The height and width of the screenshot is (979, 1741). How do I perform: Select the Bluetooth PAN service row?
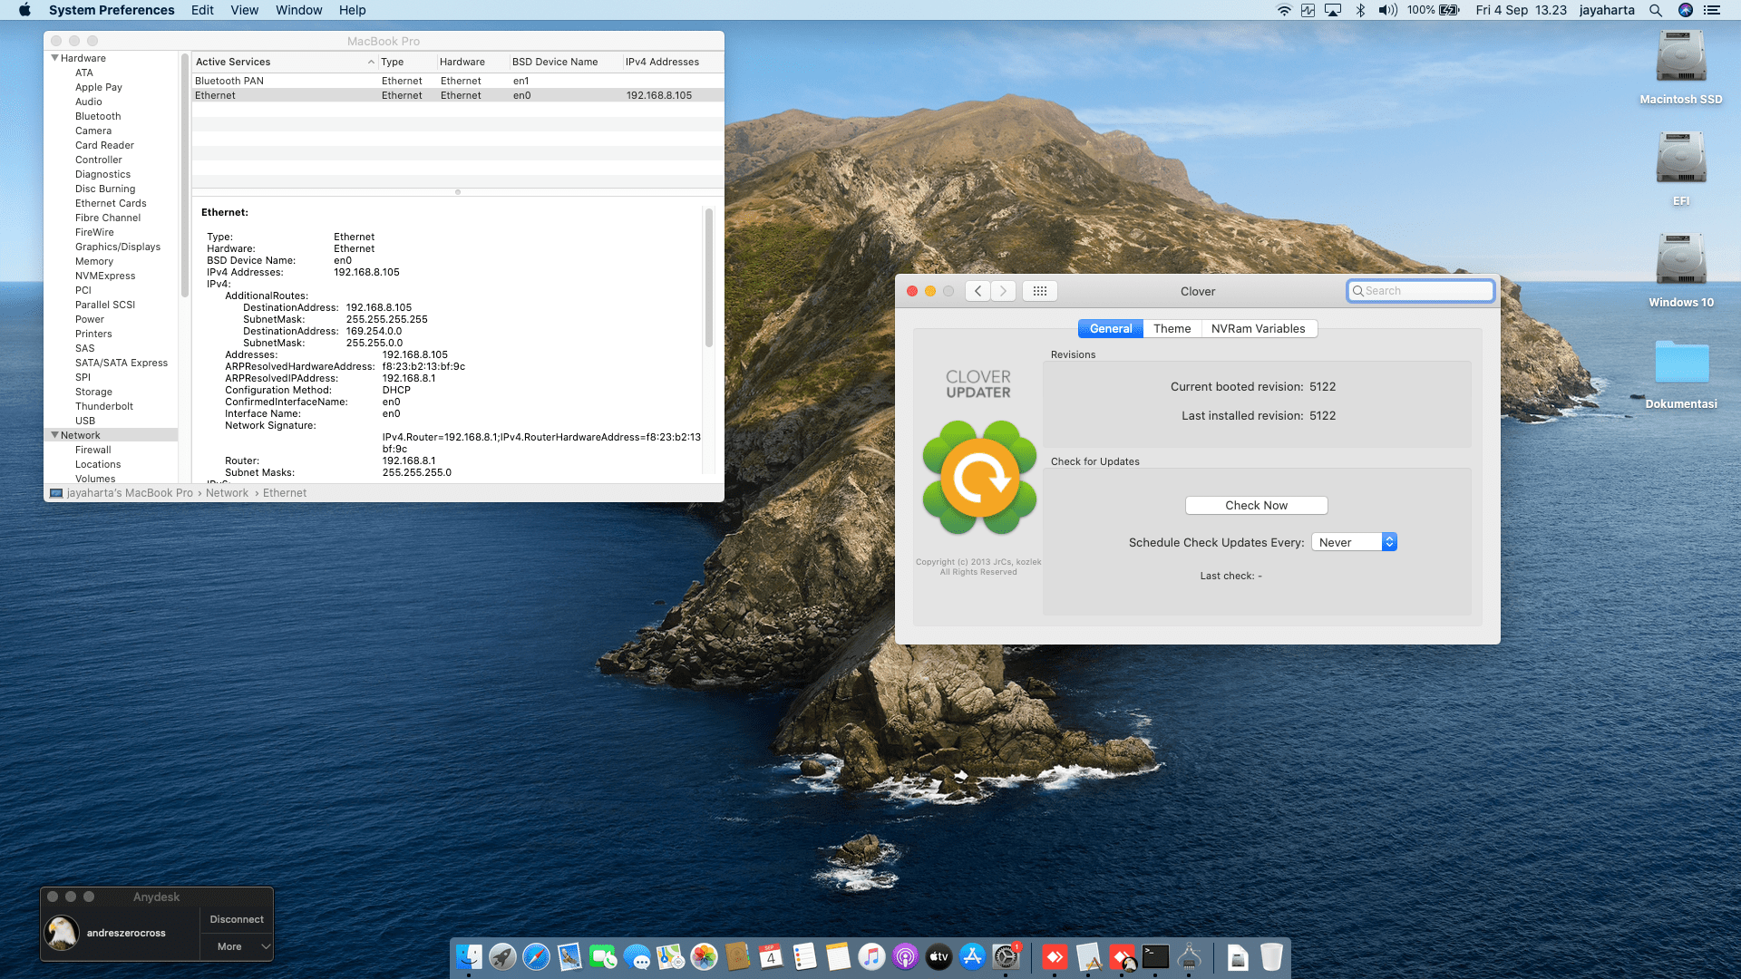click(458, 81)
